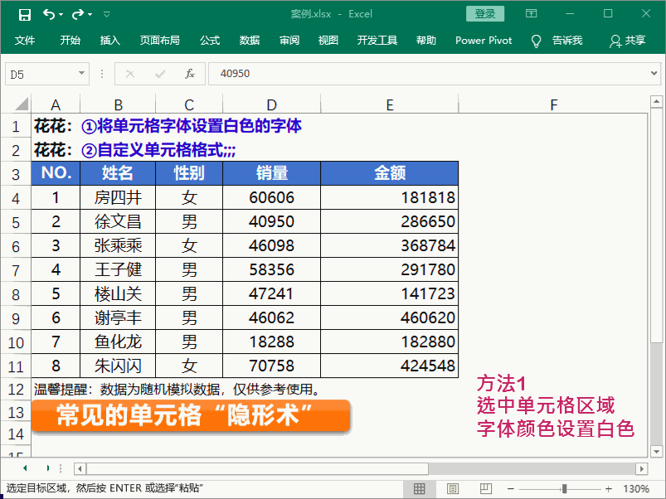Image resolution: width=666 pixels, height=499 pixels.
Task: Switch to Normal view icon
Action: 419,489
